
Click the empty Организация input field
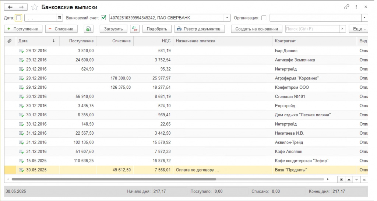pos(316,18)
